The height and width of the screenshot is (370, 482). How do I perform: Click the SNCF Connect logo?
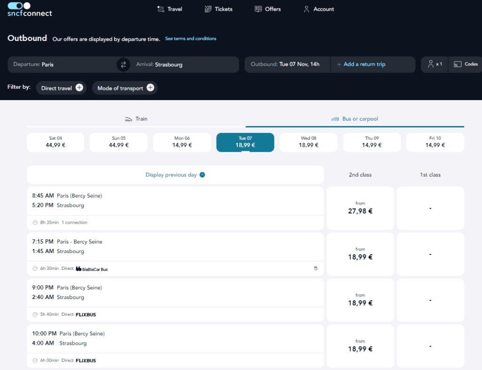click(x=30, y=9)
